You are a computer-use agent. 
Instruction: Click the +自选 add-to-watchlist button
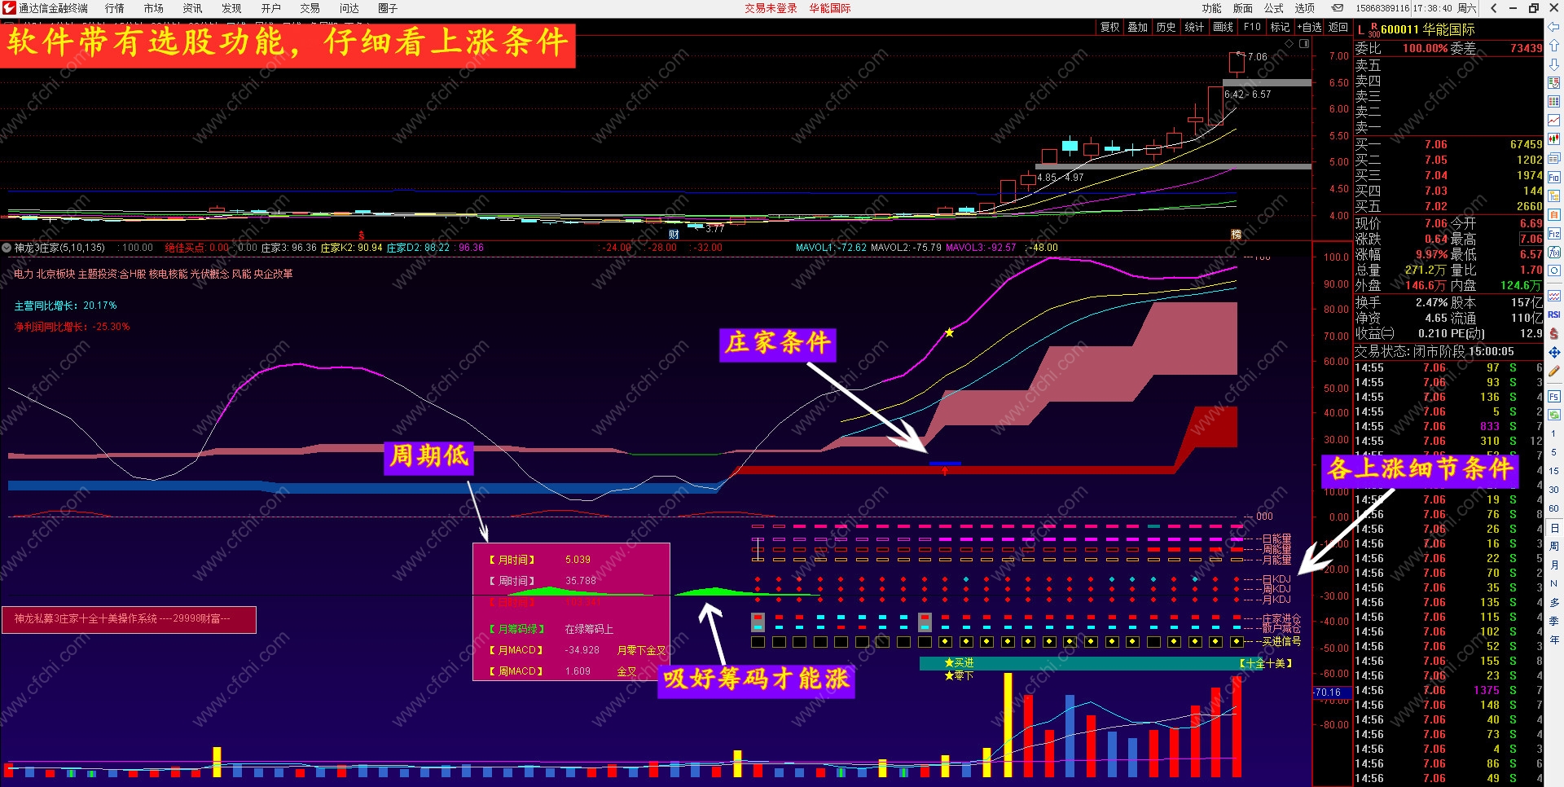point(1310,27)
